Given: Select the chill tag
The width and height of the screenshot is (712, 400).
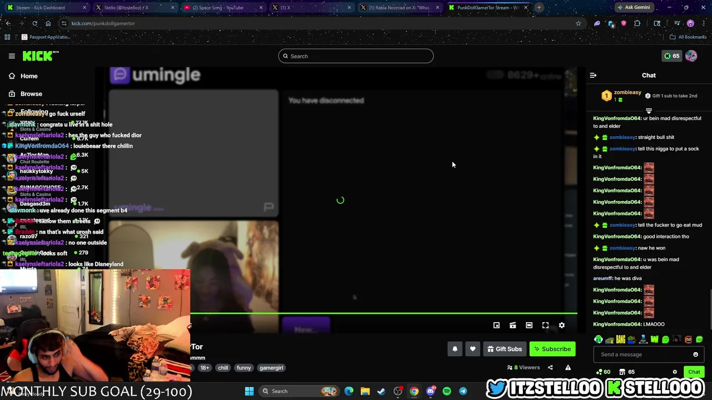Looking at the screenshot, I should coord(223,368).
